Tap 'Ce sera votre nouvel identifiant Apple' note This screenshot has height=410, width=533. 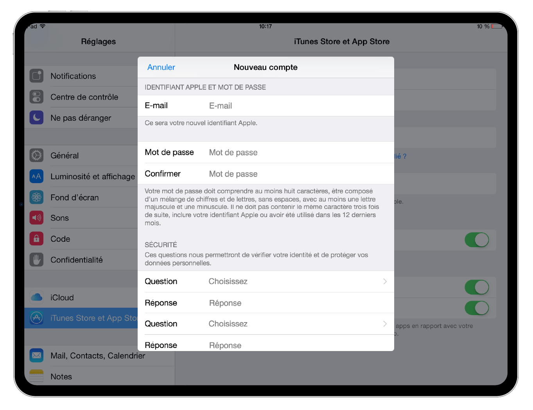(201, 123)
